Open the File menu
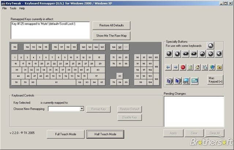 (4, 8)
